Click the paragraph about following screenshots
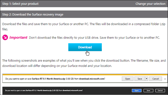 [84, 63]
